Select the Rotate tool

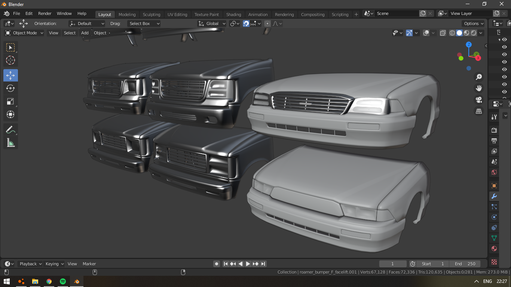click(10, 88)
